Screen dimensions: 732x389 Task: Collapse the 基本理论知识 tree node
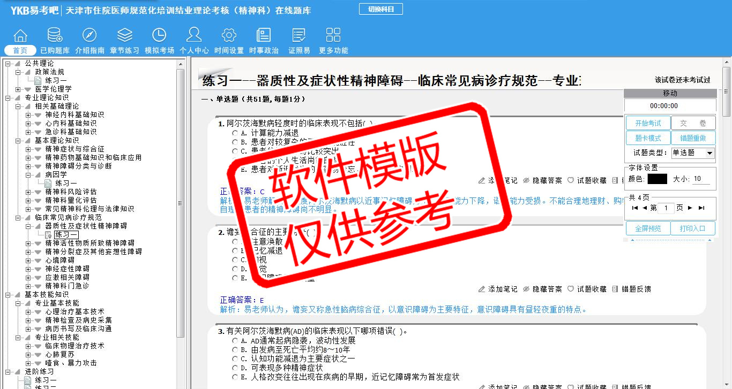tap(18, 140)
